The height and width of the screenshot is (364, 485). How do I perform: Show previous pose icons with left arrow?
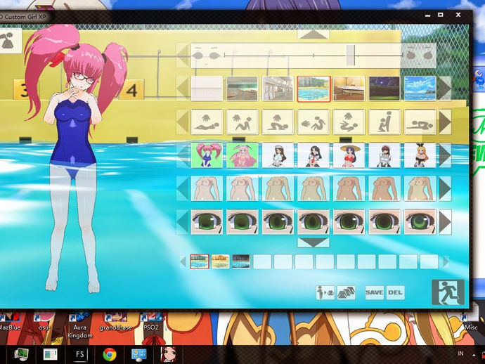click(183, 122)
